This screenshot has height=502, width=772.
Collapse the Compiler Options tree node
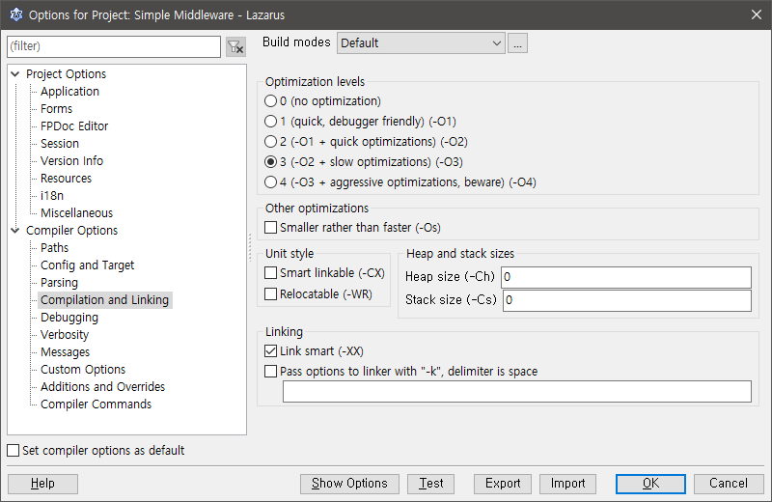click(x=14, y=231)
